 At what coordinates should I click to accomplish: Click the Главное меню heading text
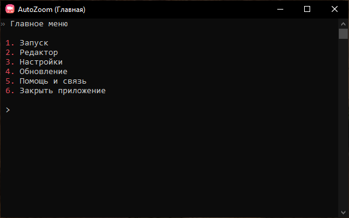pyautogui.click(x=39, y=24)
